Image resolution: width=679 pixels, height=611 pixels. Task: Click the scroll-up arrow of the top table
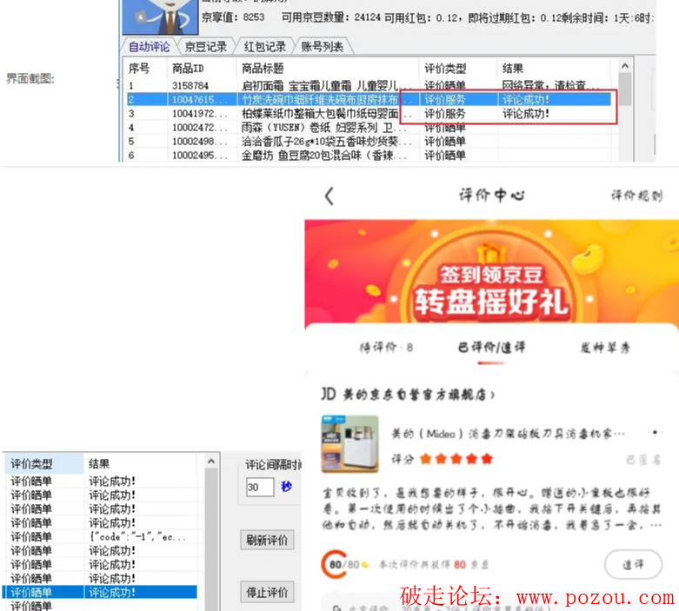pos(624,66)
